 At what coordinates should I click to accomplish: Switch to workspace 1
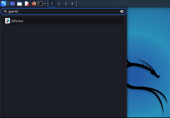52,3
